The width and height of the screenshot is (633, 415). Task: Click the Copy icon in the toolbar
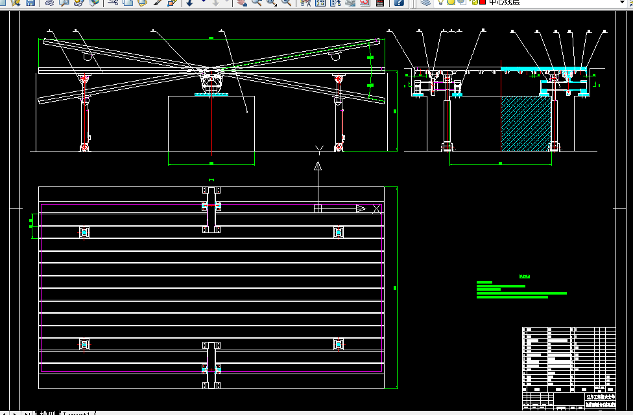pyautogui.click(x=128, y=3)
